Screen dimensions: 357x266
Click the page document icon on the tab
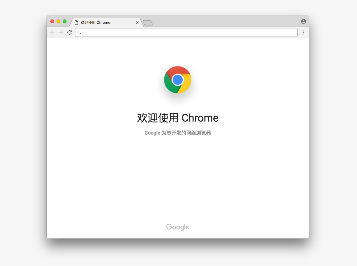(76, 23)
